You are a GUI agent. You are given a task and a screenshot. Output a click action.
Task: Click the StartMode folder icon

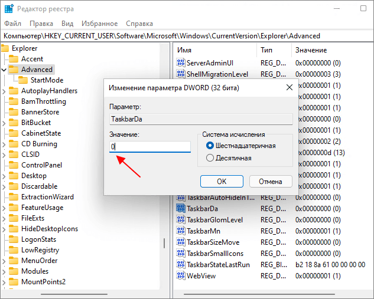click(x=23, y=80)
